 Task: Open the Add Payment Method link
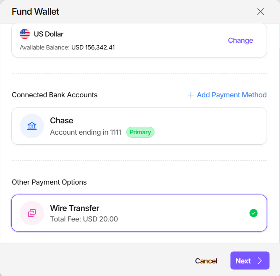point(231,95)
